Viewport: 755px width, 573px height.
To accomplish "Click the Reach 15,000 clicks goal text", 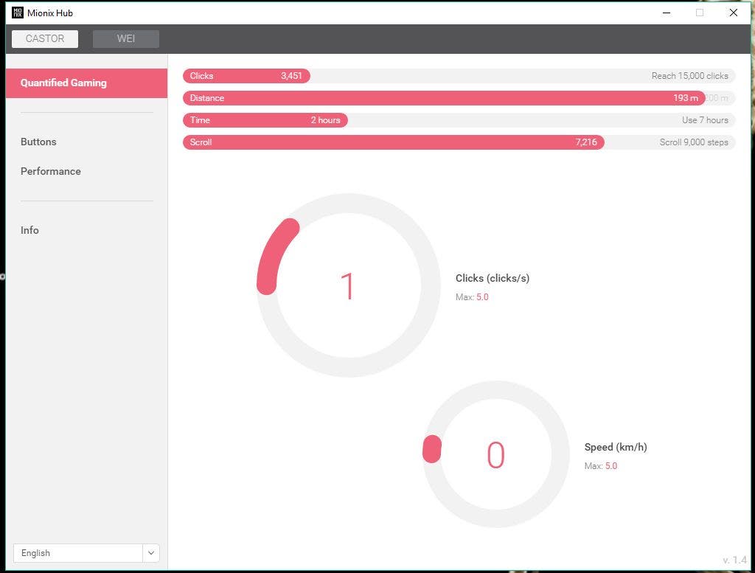I will point(689,76).
